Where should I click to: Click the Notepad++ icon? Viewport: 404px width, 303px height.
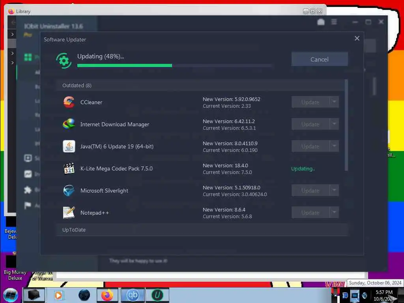tap(69, 213)
